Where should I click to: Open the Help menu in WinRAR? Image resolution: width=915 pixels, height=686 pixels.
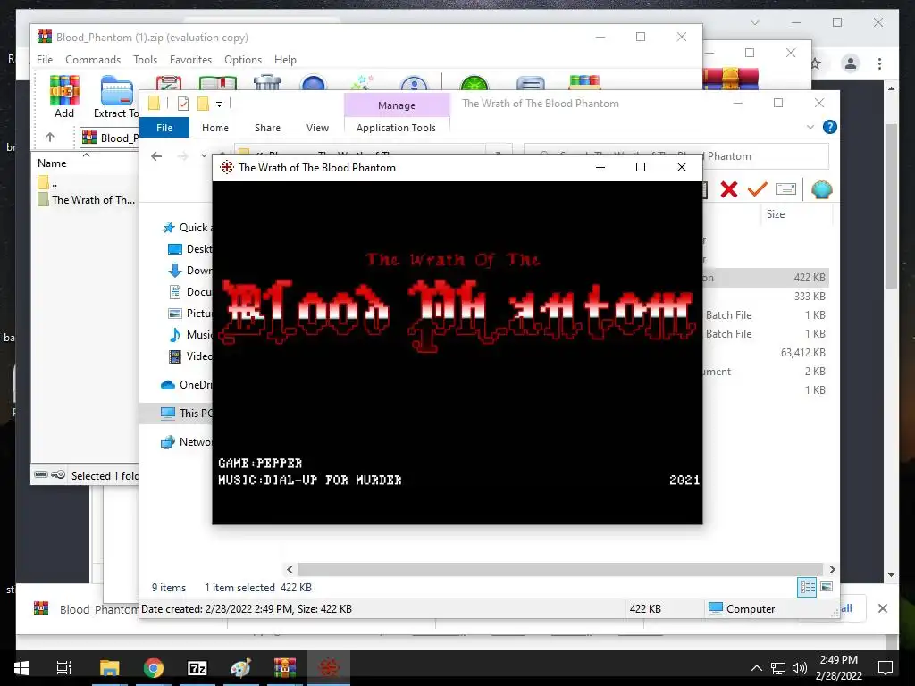coord(285,60)
